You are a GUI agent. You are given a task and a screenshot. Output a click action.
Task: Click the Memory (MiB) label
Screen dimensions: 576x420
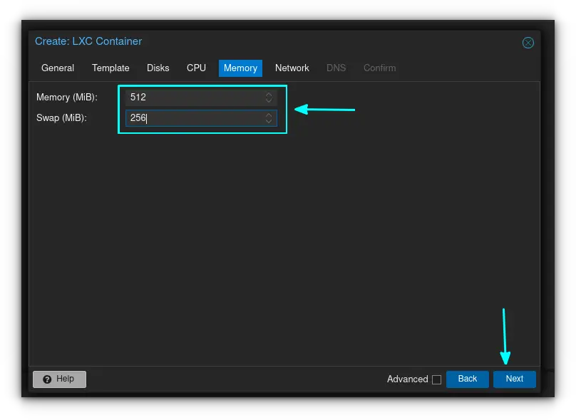[67, 98]
